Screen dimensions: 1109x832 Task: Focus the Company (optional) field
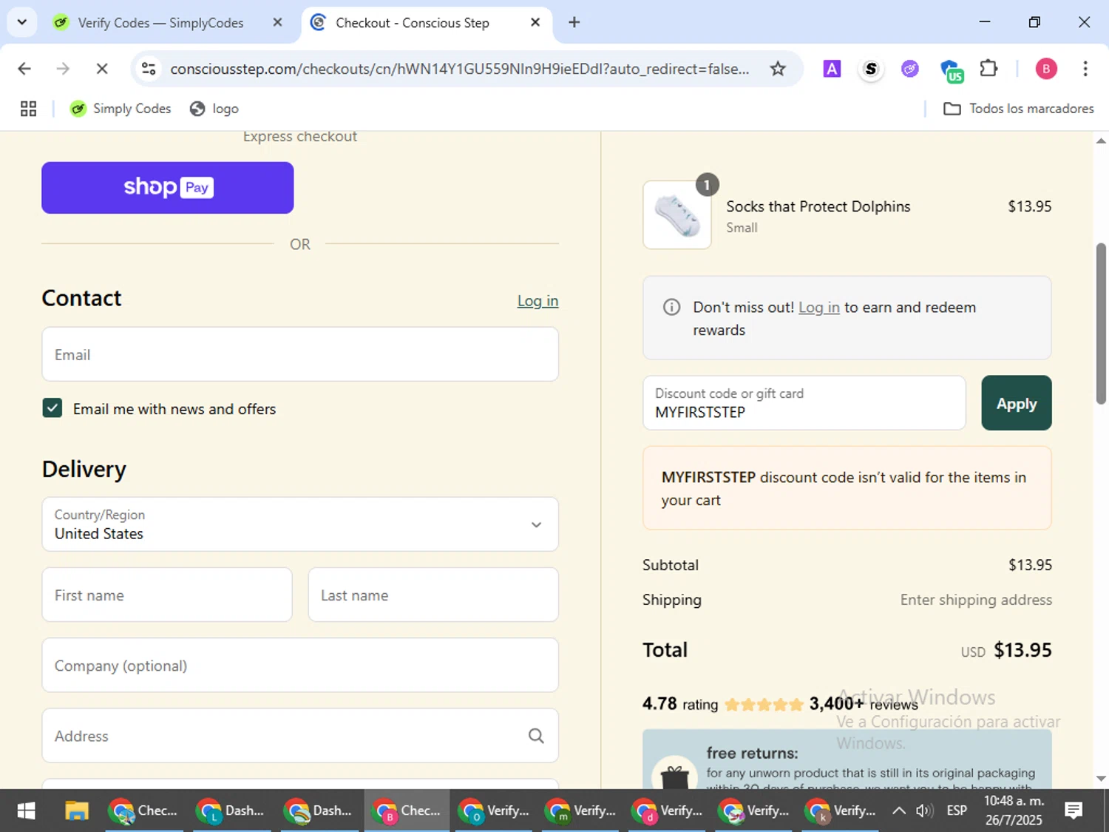(300, 665)
